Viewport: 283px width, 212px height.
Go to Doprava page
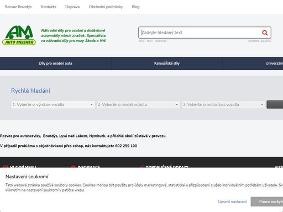(72, 7)
